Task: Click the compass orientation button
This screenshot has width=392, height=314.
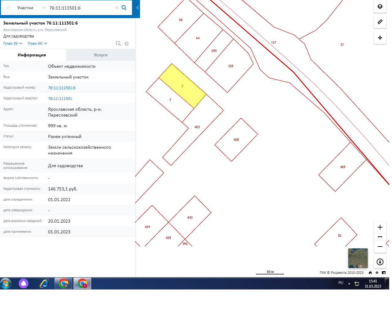Action: coord(380,262)
